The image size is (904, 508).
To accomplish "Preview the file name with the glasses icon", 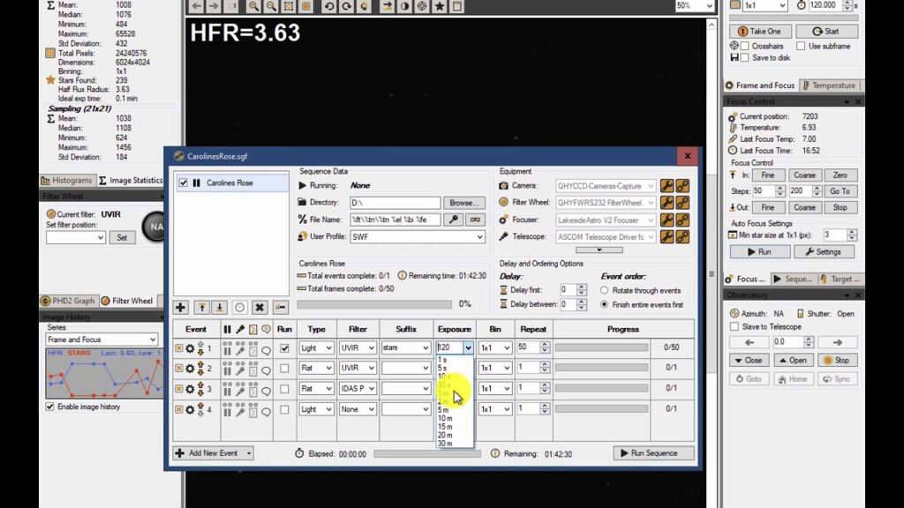I will click(x=475, y=220).
